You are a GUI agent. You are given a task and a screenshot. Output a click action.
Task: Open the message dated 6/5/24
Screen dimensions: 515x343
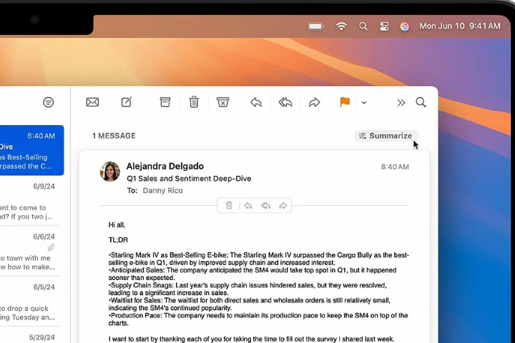click(30, 302)
